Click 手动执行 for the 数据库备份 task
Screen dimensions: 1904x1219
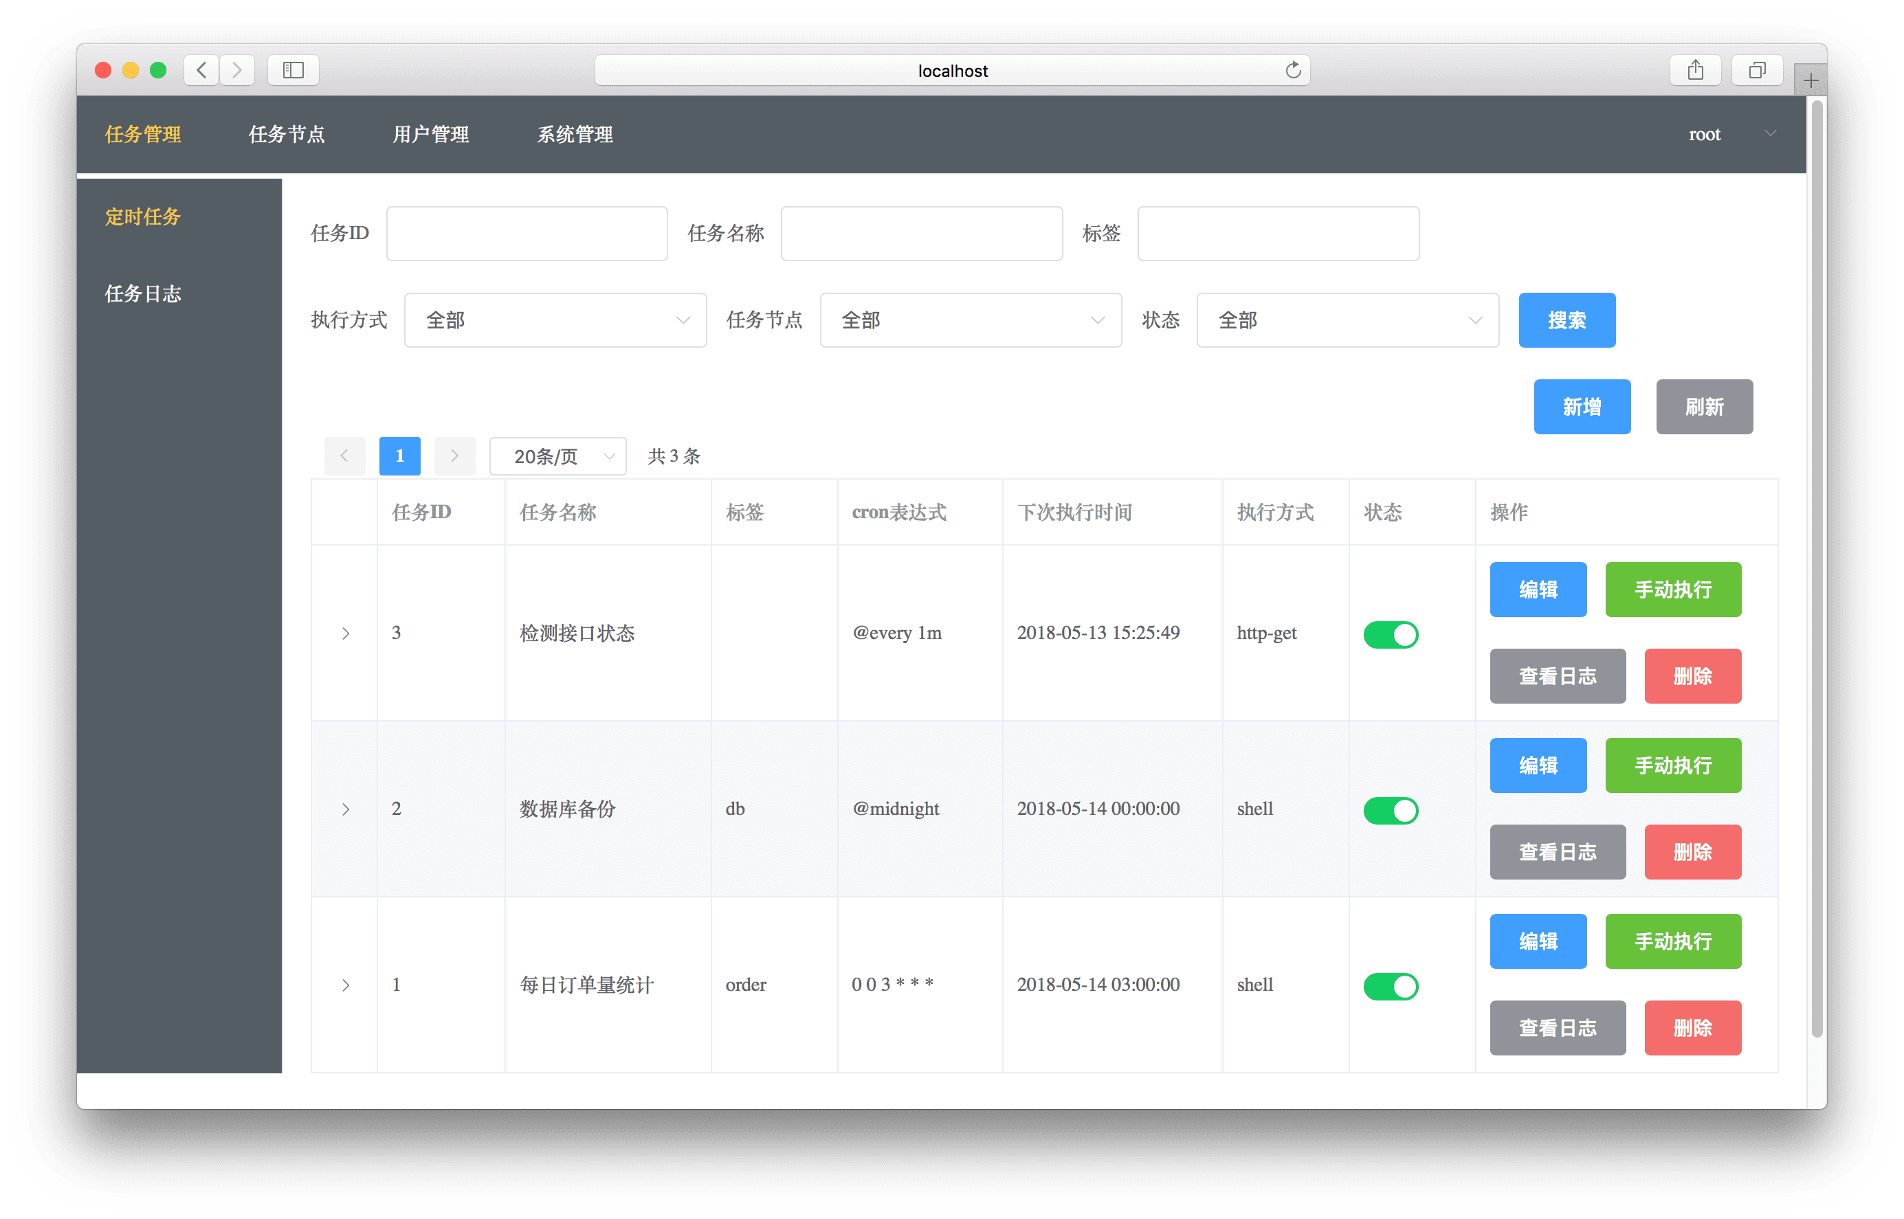[1672, 765]
